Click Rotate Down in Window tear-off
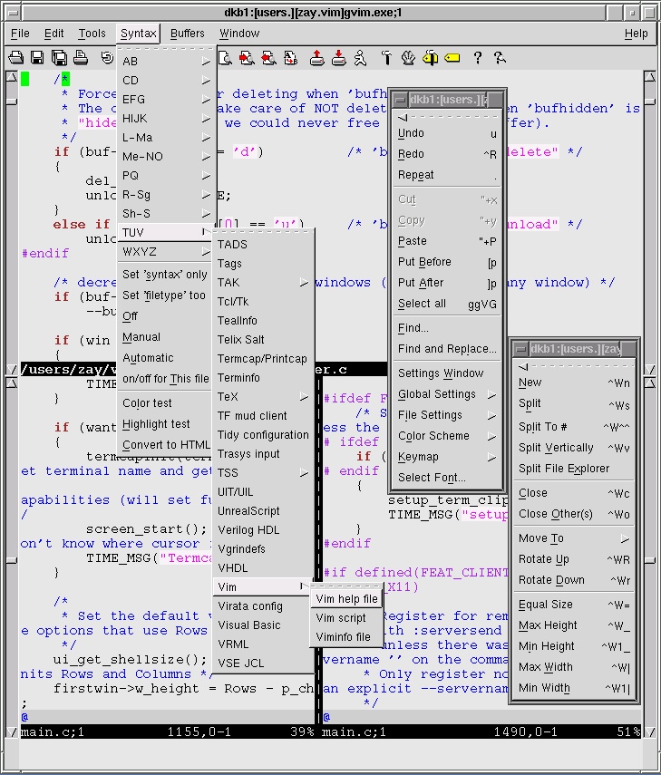 [x=575, y=580]
